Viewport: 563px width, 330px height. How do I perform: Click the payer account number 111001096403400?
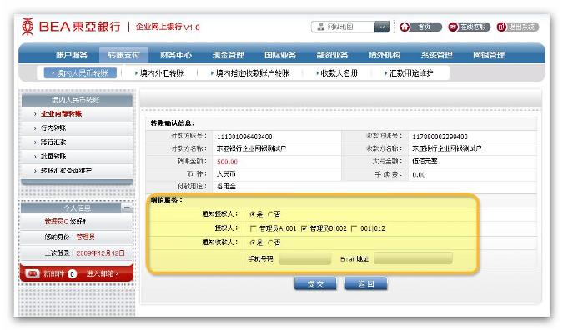(x=244, y=137)
